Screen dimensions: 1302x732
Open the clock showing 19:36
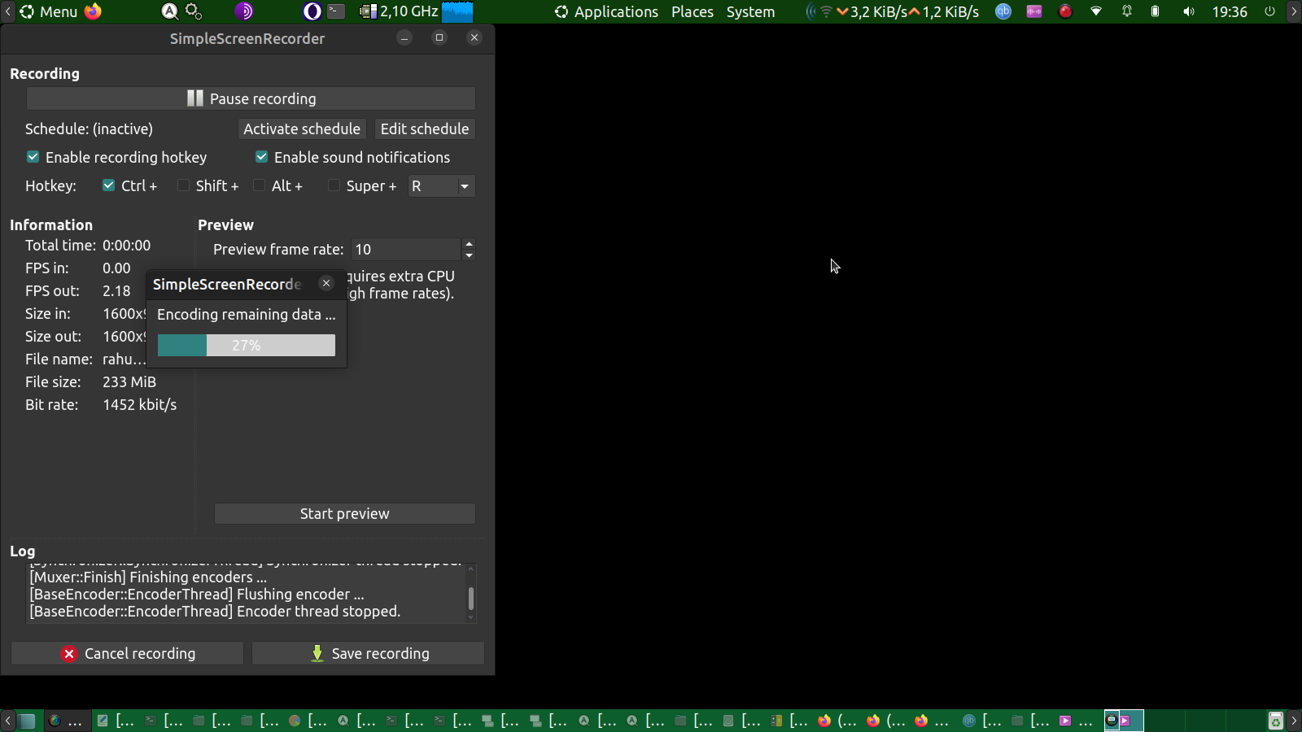[1230, 11]
